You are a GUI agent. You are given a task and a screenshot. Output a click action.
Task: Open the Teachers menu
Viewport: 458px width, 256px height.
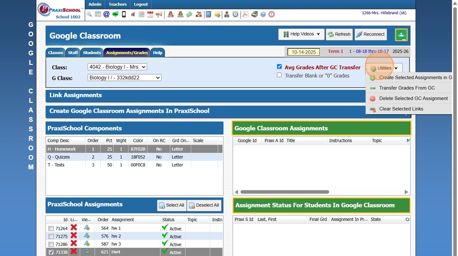pos(117,4)
